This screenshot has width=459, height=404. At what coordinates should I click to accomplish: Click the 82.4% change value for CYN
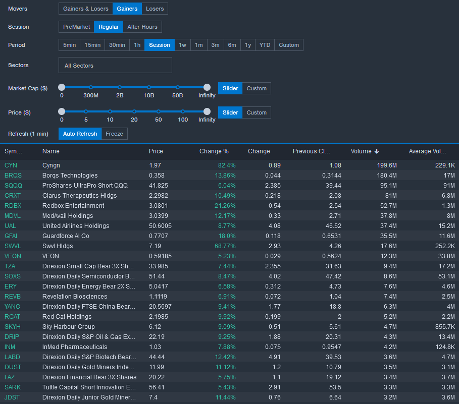pyautogui.click(x=227, y=165)
